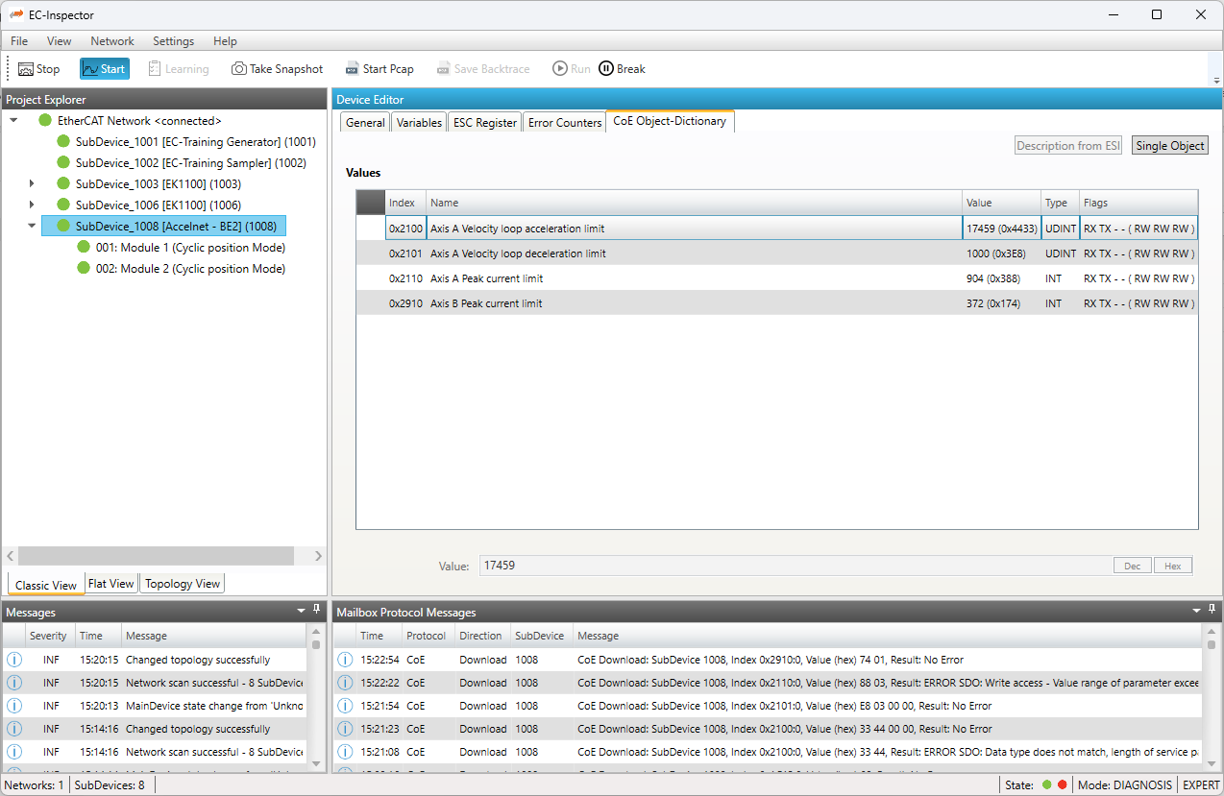Collapse the SubDevice_1008 tree node
The image size is (1224, 796).
[x=32, y=227]
